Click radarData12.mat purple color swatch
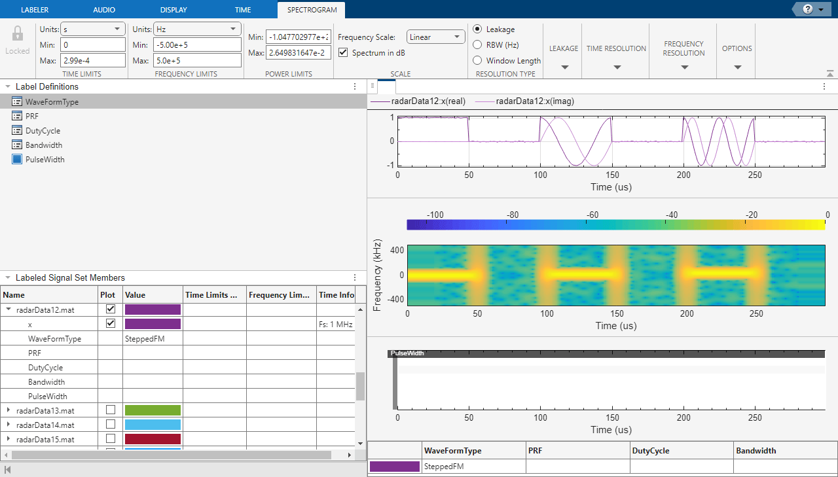 point(153,309)
